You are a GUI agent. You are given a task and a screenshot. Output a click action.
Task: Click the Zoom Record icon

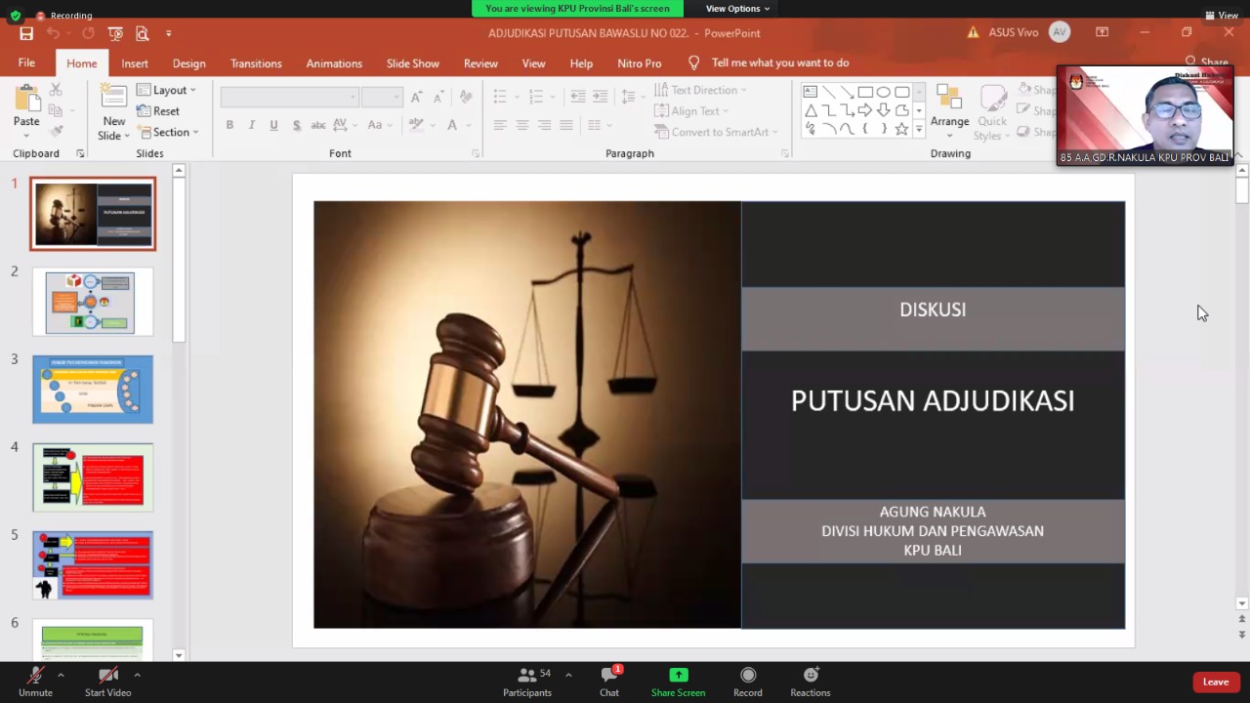pyautogui.click(x=748, y=676)
